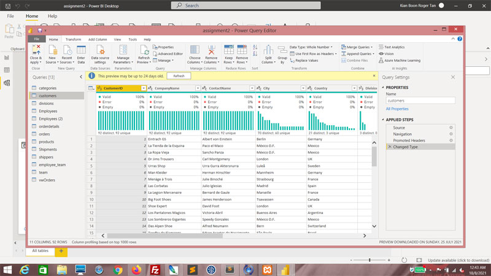Click the Split Column icon
This screenshot has height=276, width=491.
(x=268, y=54)
